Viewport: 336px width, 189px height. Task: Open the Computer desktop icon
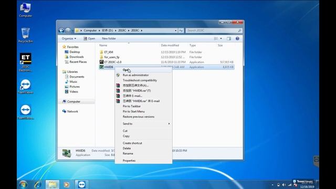[x=26, y=10]
